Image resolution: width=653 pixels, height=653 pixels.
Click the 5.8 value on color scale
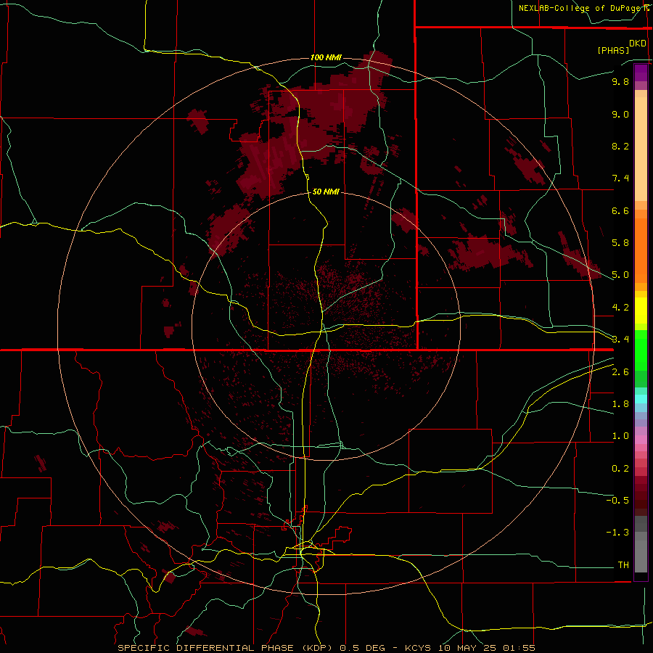[620, 243]
